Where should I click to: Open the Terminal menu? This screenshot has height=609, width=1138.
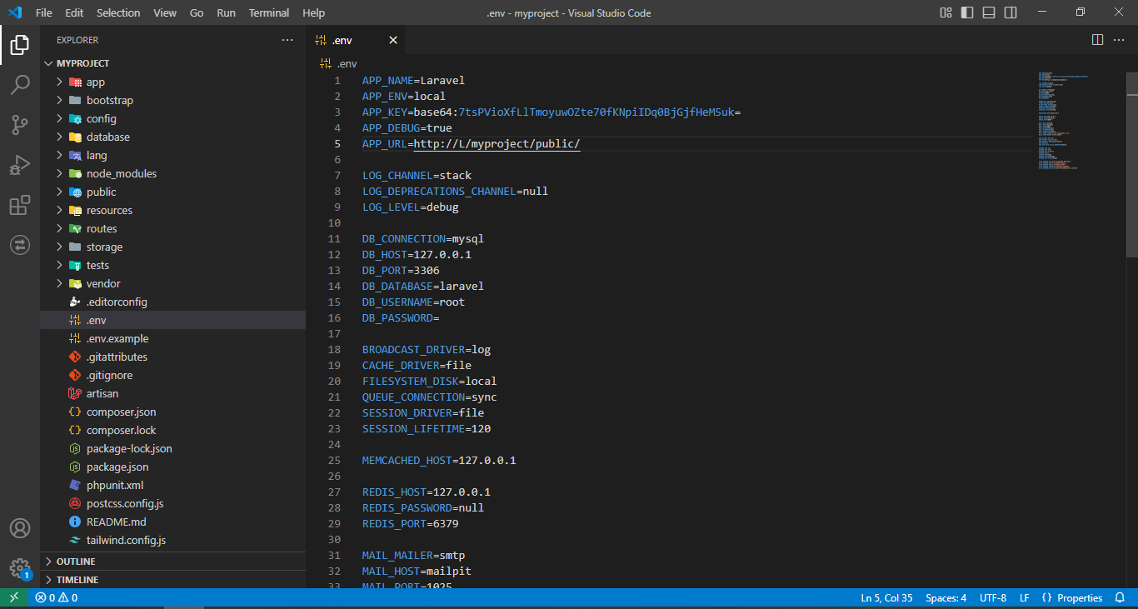click(268, 12)
